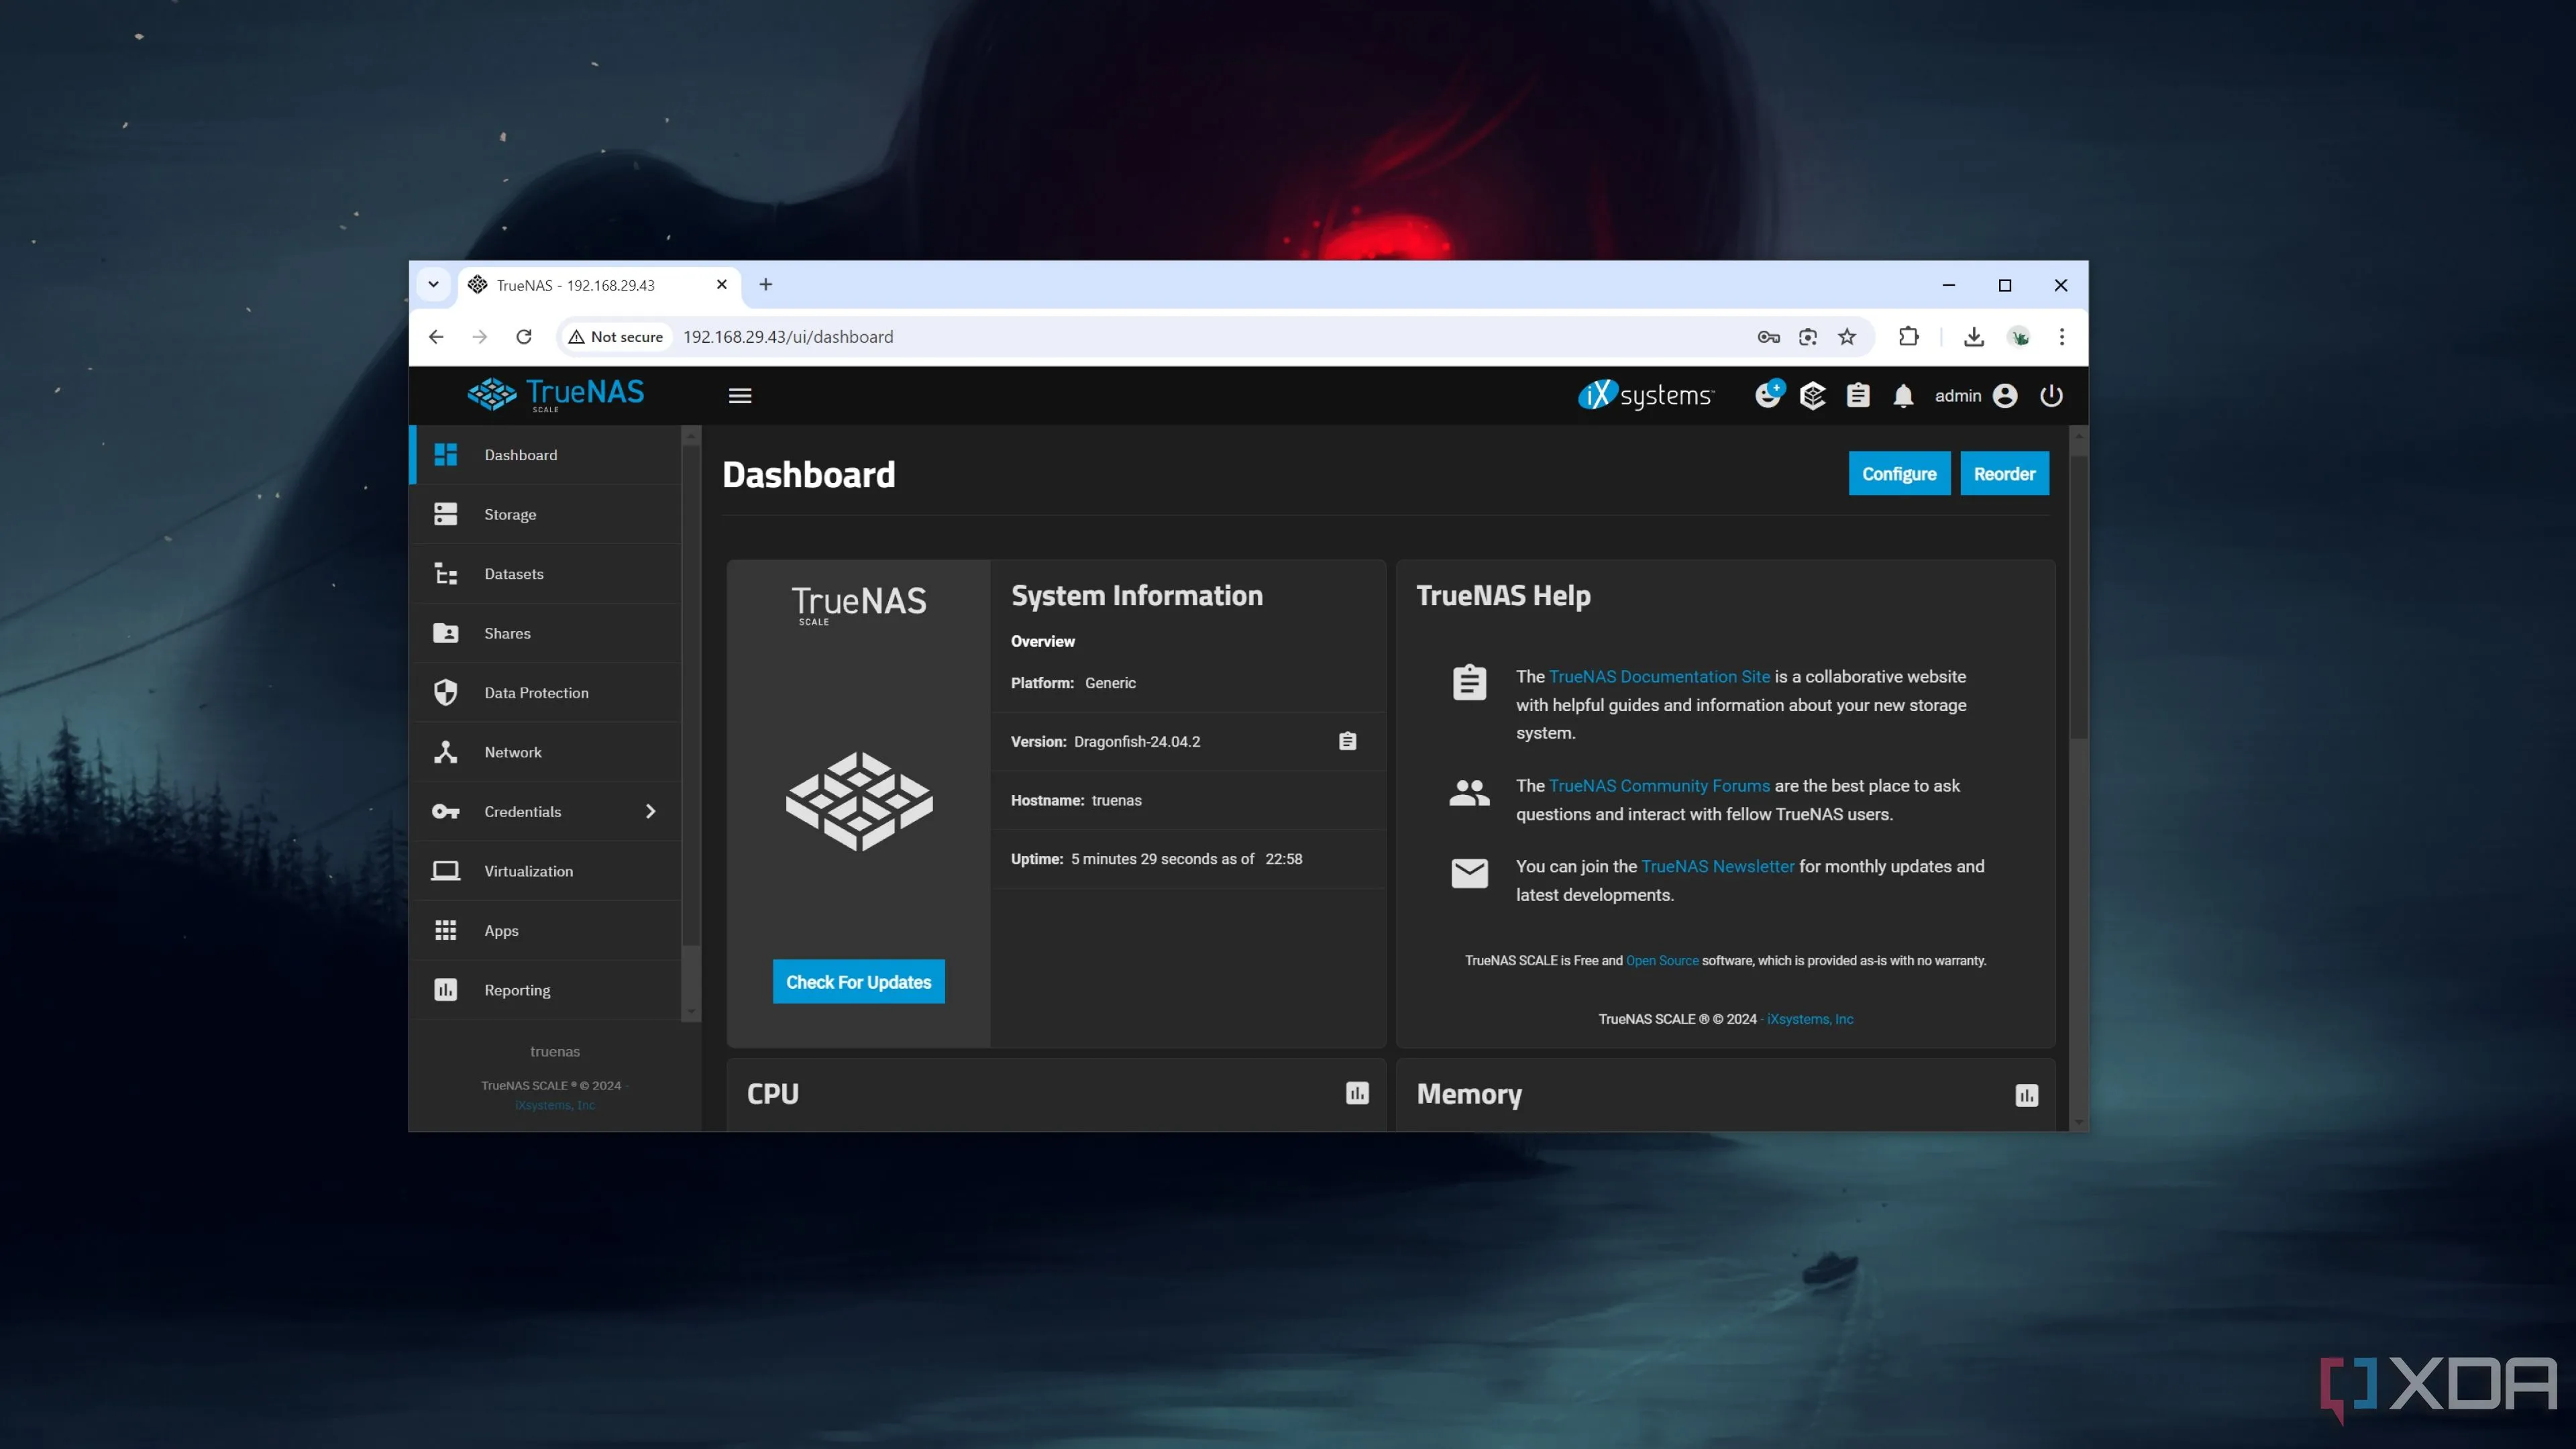Click the Hostname value truenas

coord(1116,800)
